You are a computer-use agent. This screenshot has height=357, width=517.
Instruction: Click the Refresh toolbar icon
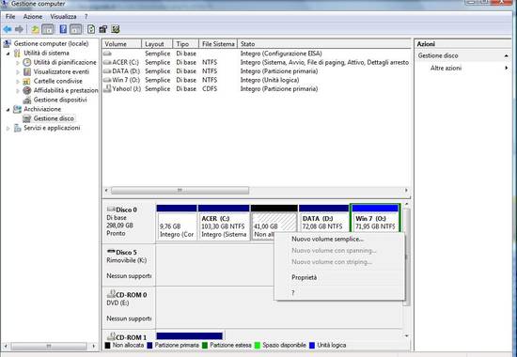91,29
